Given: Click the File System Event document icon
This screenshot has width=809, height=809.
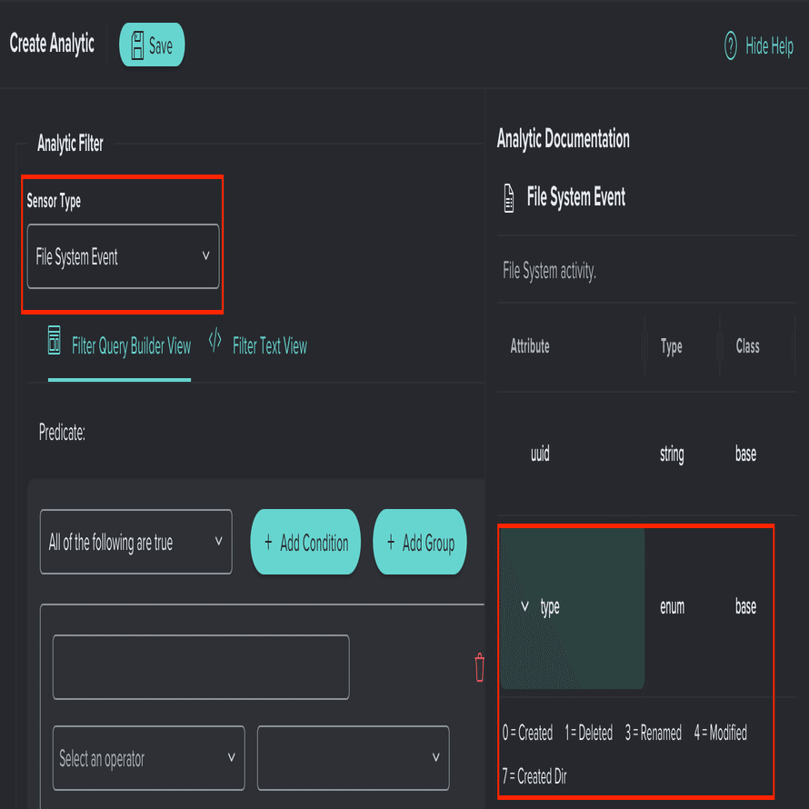Looking at the screenshot, I should pyautogui.click(x=509, y=198).
